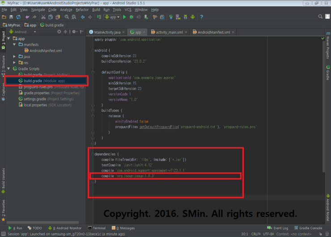Debug the app with the bug icon

pos(132,17)
